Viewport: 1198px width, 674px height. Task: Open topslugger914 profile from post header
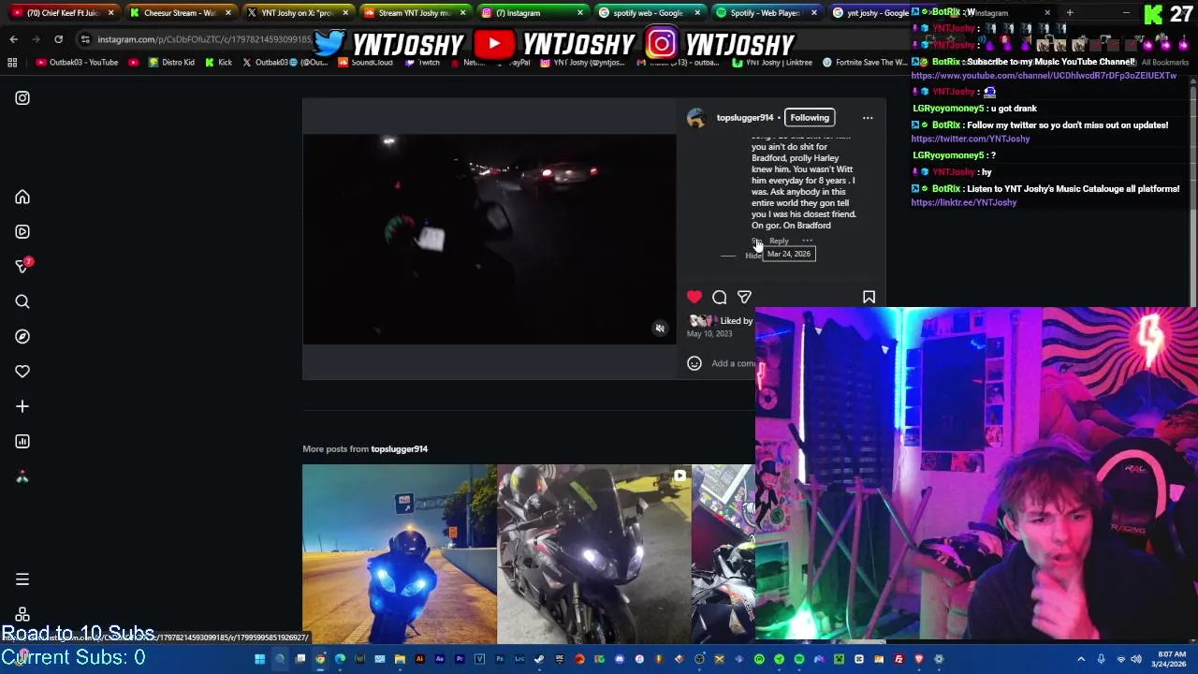(745, 118)
